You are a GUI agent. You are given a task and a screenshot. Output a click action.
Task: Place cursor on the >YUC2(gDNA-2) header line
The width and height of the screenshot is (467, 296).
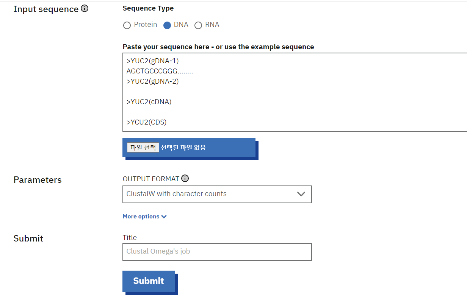point(152,81)
